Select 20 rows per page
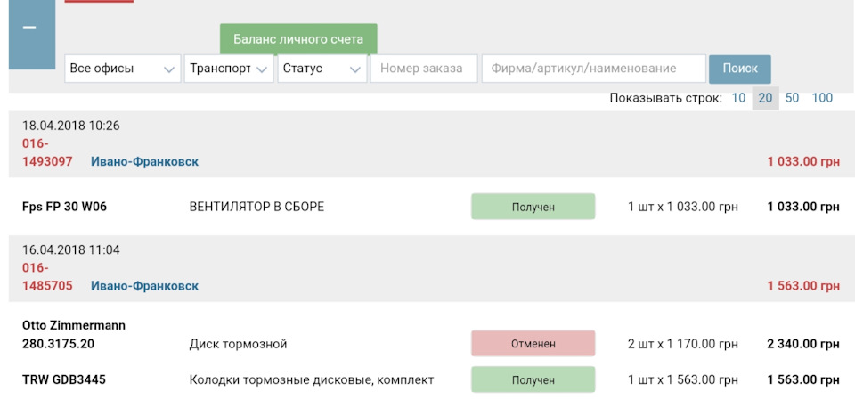Viewport: 855px width, 408px height. (x=765, y=98)
